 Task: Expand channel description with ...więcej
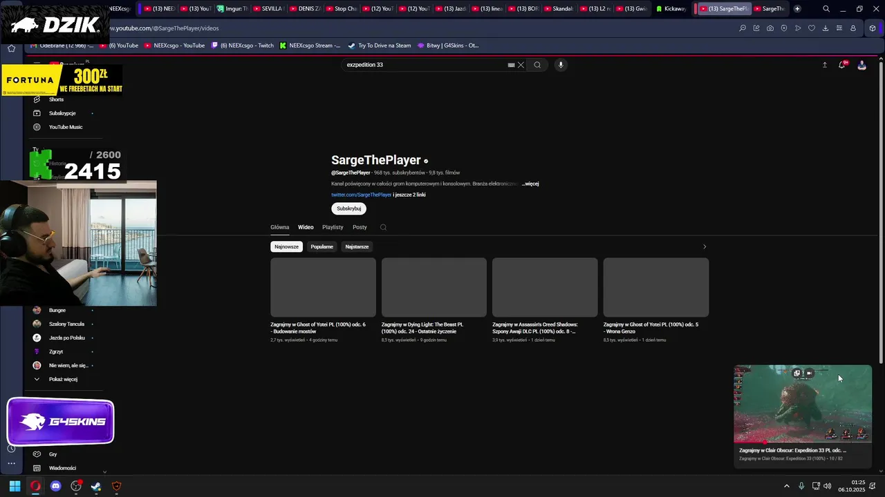(x=530, y=184)
